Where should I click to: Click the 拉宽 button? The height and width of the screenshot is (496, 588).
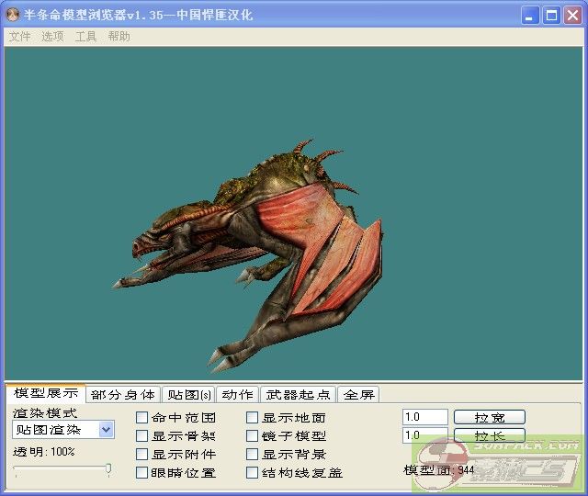pos(489,417)
